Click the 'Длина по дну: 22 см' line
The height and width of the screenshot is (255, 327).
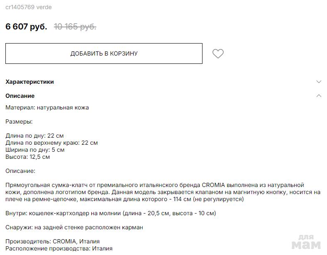34,136
